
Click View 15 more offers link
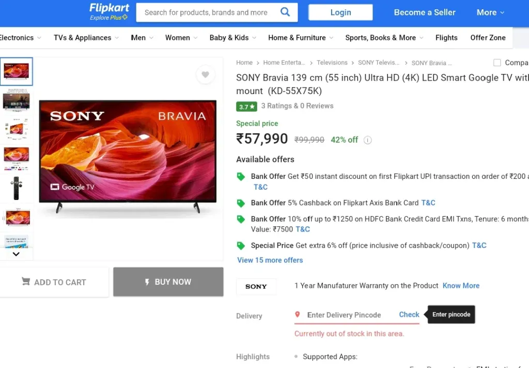click(x=270, y=260)
